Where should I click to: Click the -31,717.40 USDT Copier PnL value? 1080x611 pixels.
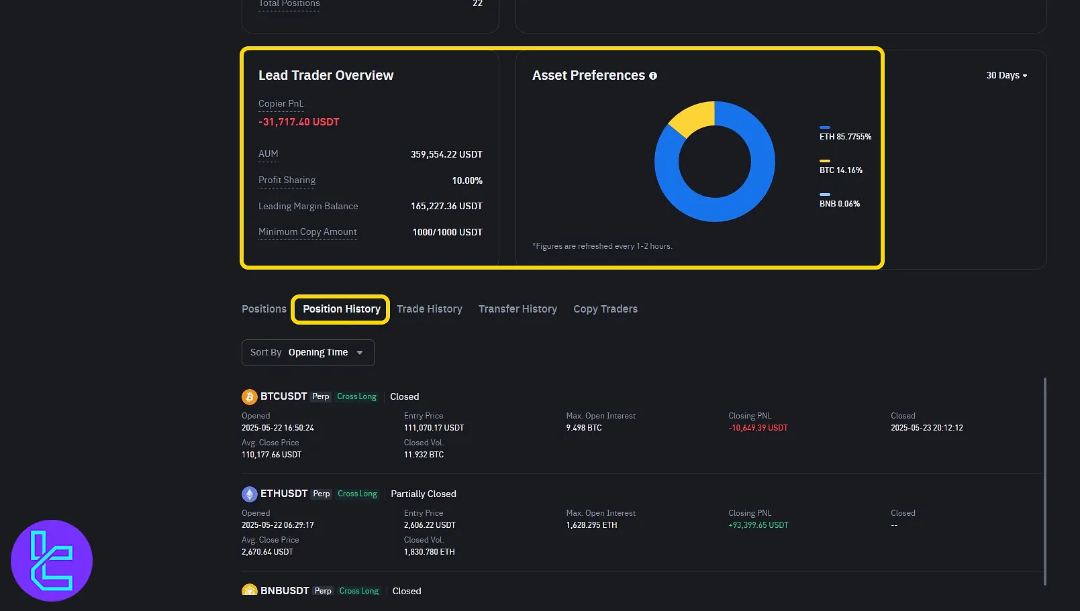pyautogui.click(x=299, y=122)
